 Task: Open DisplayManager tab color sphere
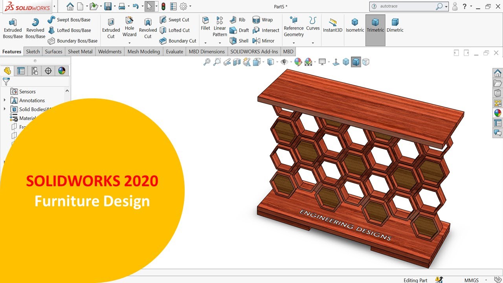point(62,71)
